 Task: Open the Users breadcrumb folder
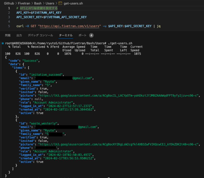pyautogui.click(x=50, y=3)
